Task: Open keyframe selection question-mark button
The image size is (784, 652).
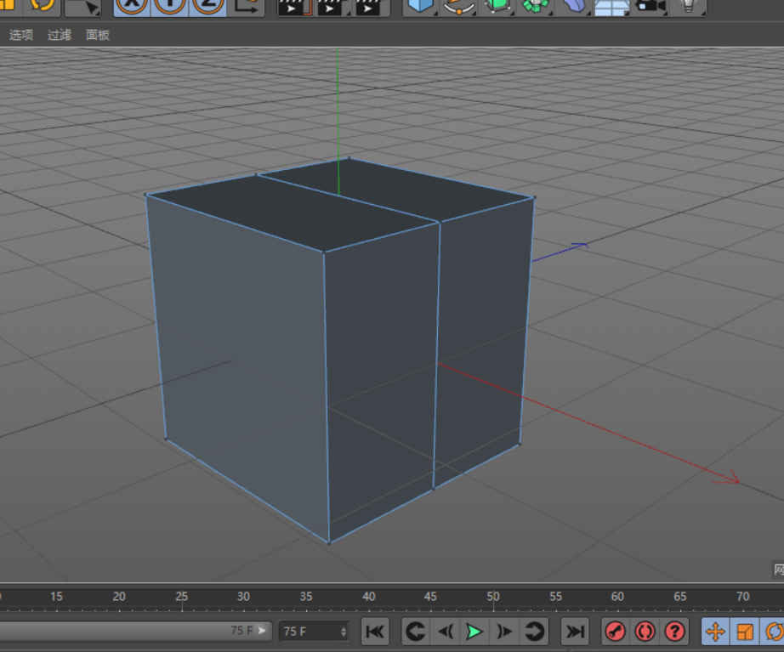Action: pyautogui.click(x=674, y=632)
